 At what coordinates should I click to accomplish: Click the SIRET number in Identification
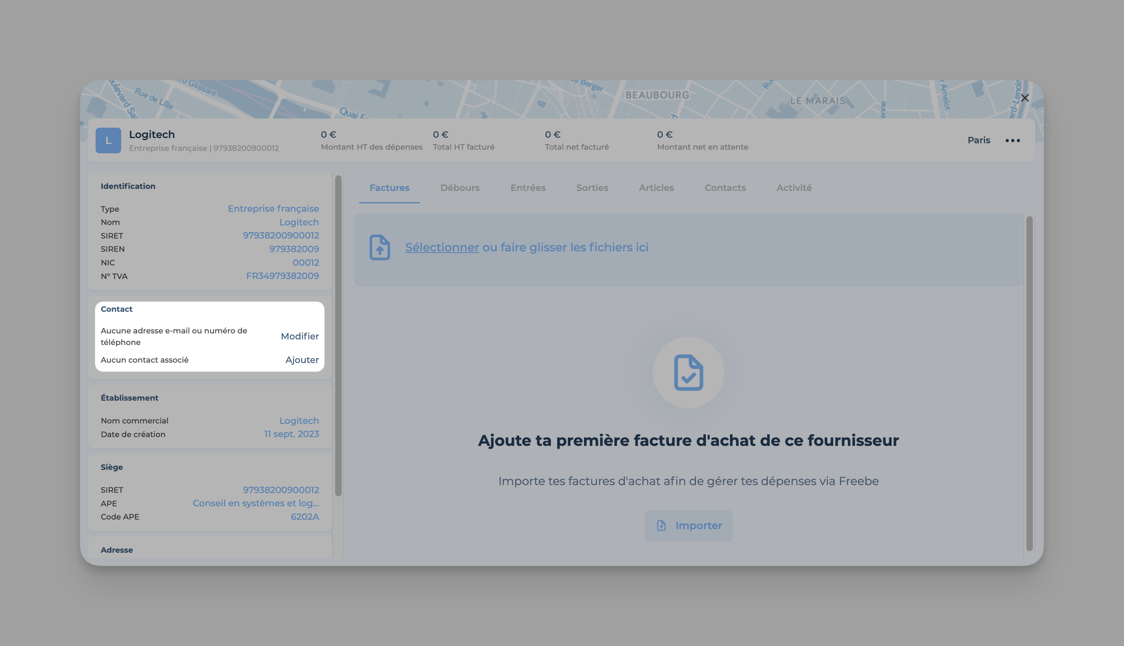pos(281,236)
